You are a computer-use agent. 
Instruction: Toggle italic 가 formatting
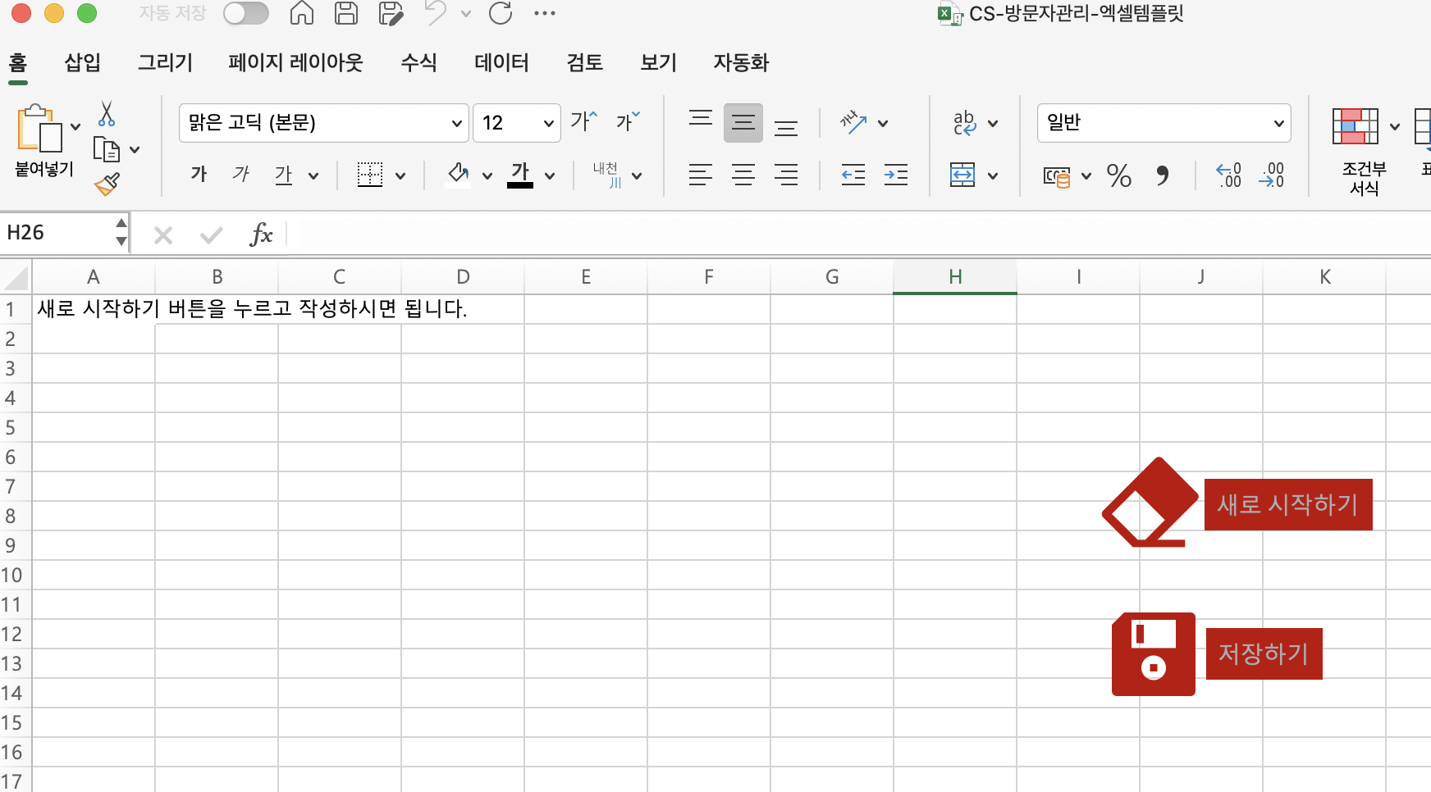coord(241,174)
